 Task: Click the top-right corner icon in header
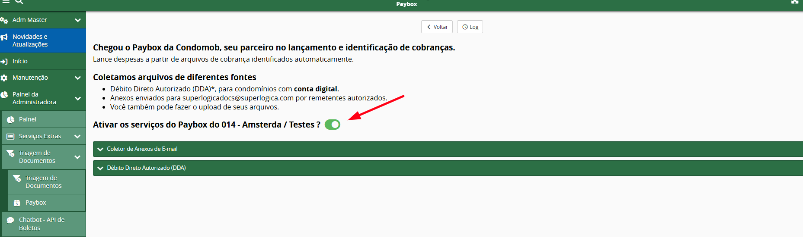795,2
